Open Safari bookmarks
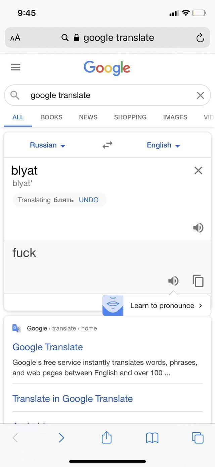The image size is (215, 467). [152, 438]
